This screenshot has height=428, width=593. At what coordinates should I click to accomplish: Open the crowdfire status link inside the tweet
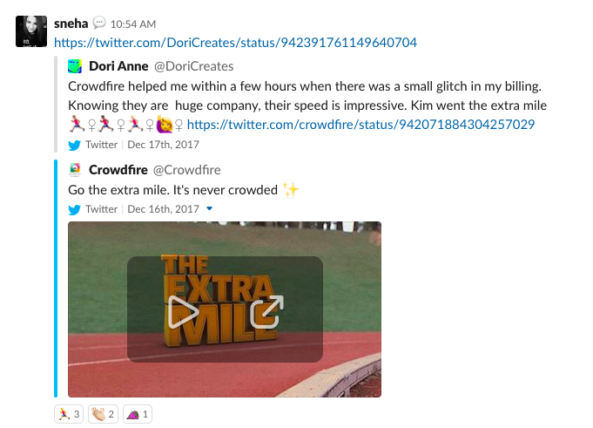coord(361,125)
